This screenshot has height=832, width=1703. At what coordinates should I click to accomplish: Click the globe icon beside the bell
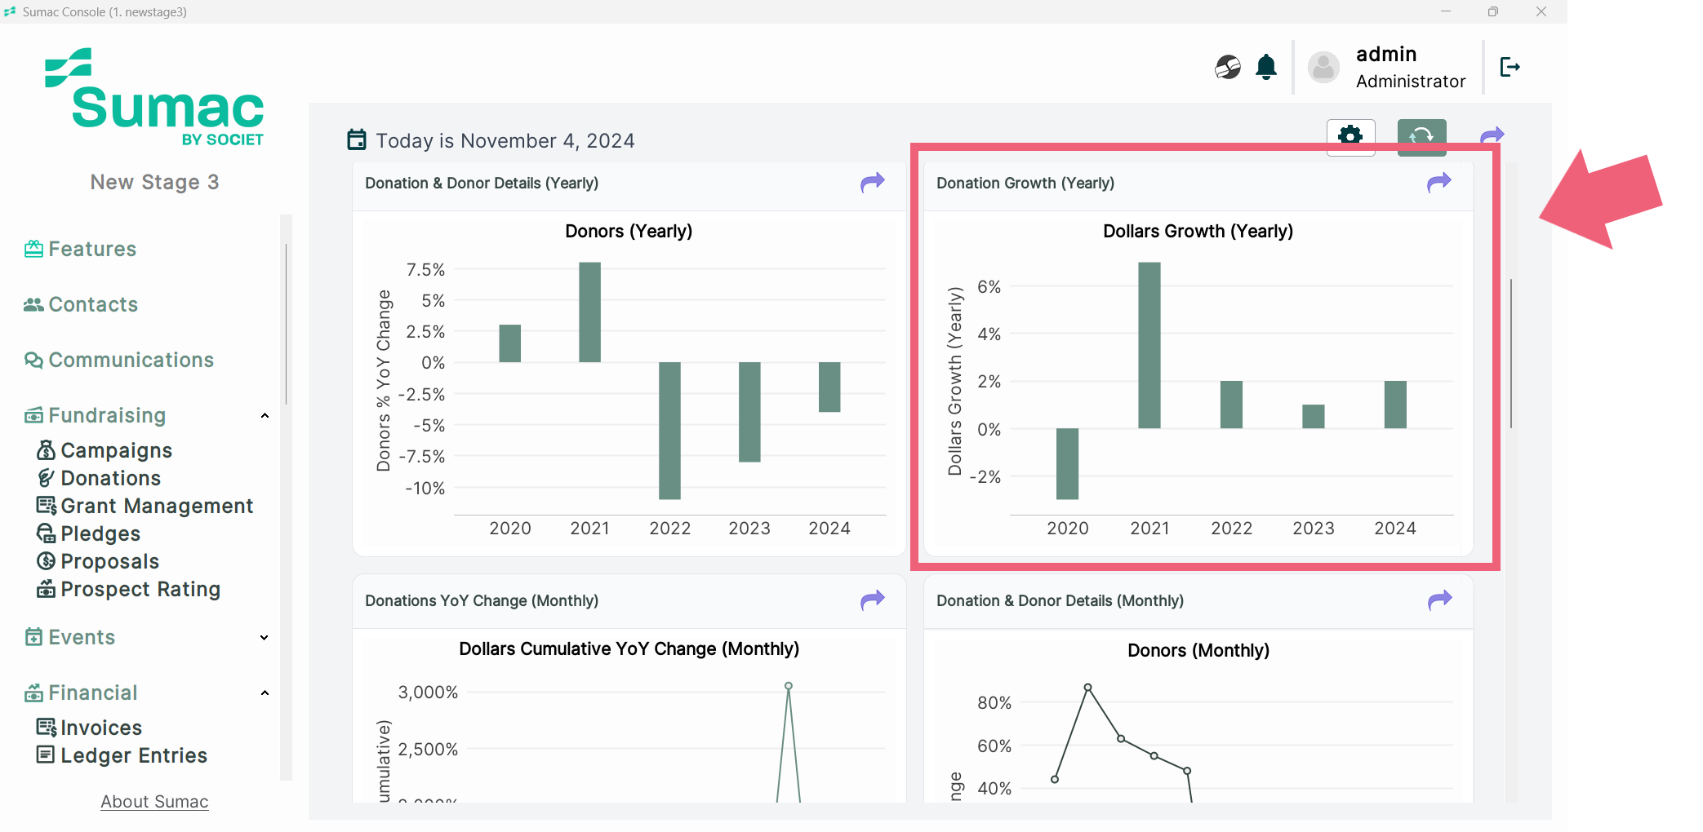pyautogui.click(x=1228, y=67)
